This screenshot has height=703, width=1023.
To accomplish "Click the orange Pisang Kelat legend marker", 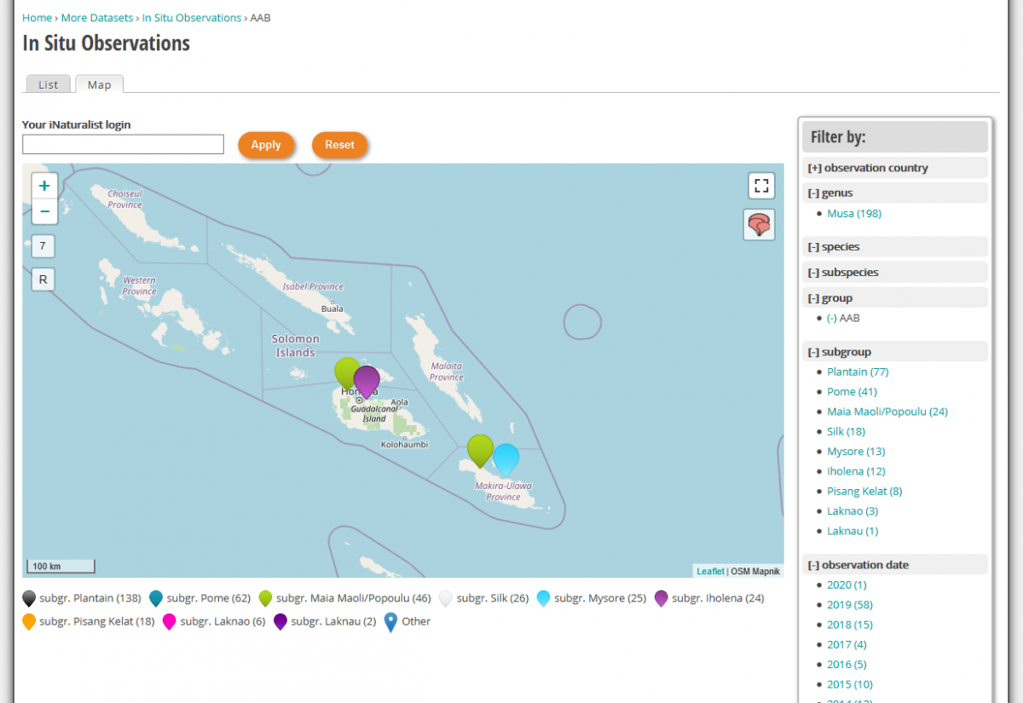I will pos(29,622).
